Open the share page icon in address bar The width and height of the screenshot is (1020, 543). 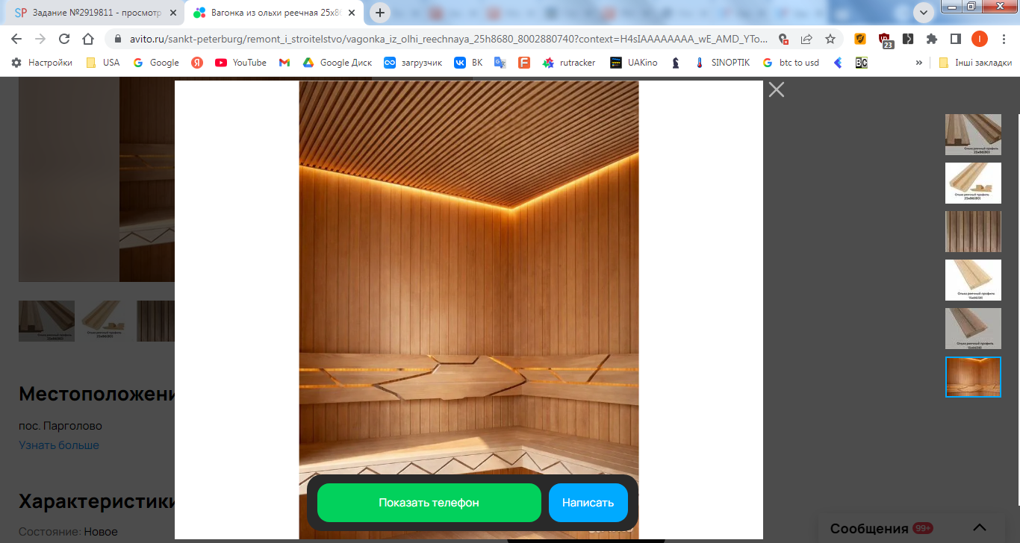click(x=807, y=39)
